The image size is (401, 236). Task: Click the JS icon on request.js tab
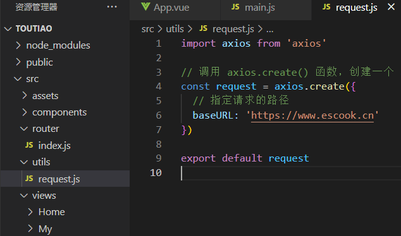click(326, 7)
